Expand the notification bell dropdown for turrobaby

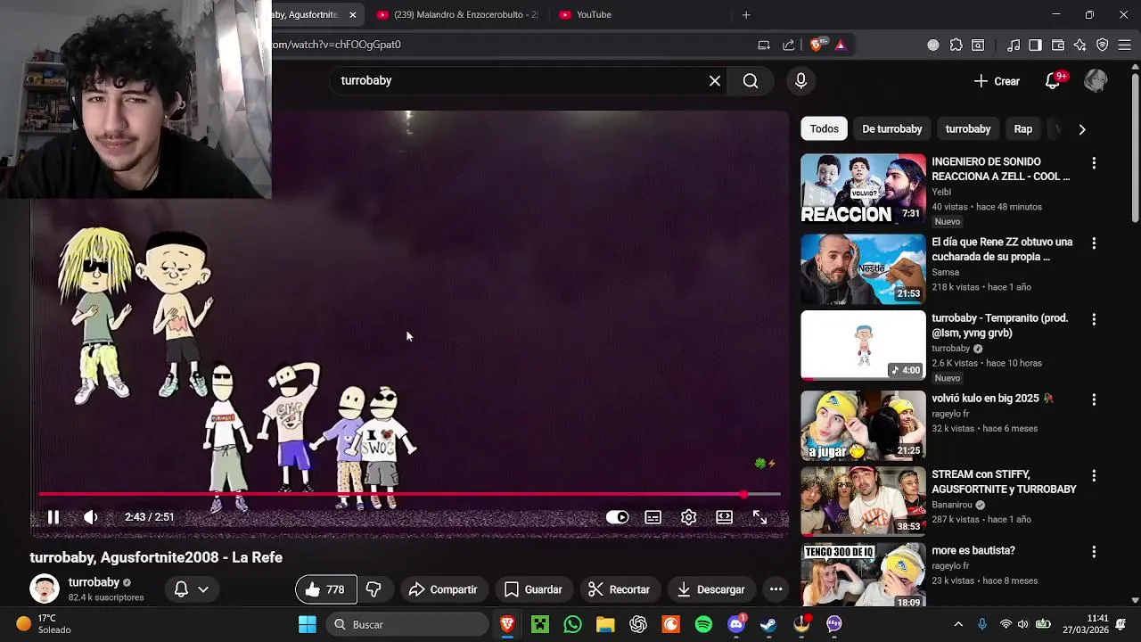[192, 589]
